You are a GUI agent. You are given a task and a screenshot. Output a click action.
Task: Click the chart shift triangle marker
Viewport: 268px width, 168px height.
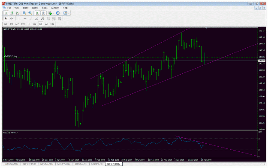pyautogui.click(x=206, y=28)
